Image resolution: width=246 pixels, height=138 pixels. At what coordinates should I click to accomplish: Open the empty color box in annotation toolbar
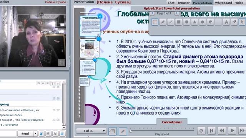tap(218, 22)
